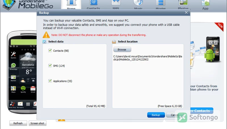
Task: Switch to the Photos tab
Action: (x=183, y=5)
